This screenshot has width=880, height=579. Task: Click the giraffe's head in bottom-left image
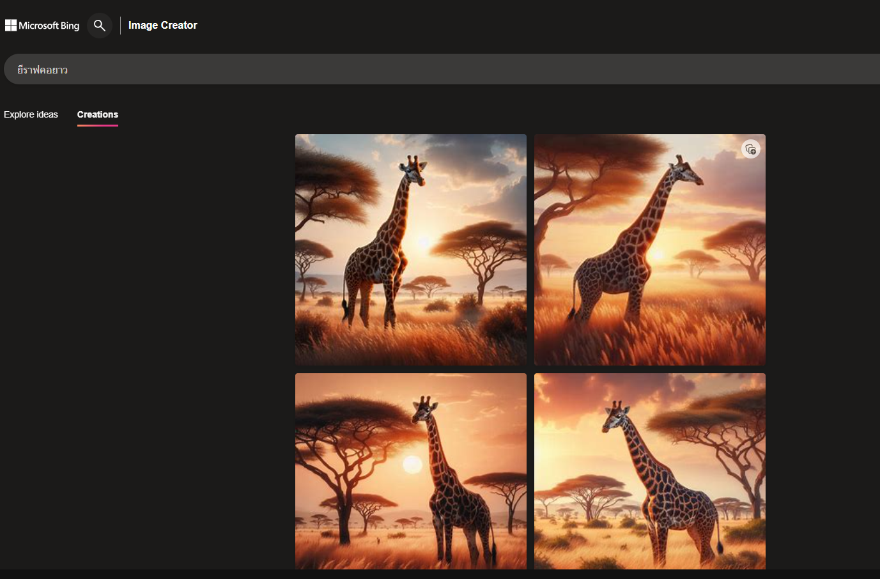(x=424, y=410)
